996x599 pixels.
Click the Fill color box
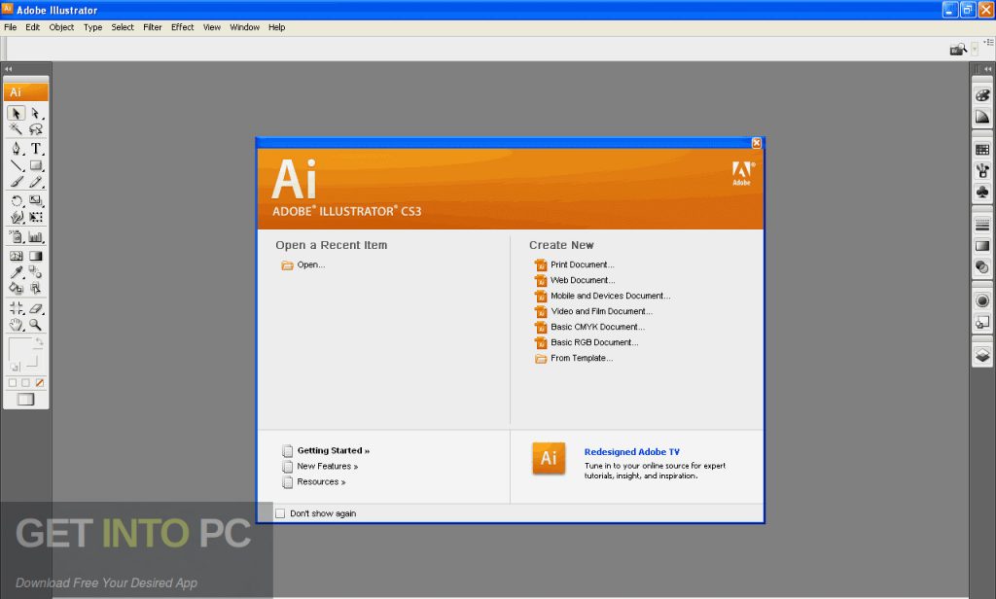pyautogui.click(x=19, y=349)
